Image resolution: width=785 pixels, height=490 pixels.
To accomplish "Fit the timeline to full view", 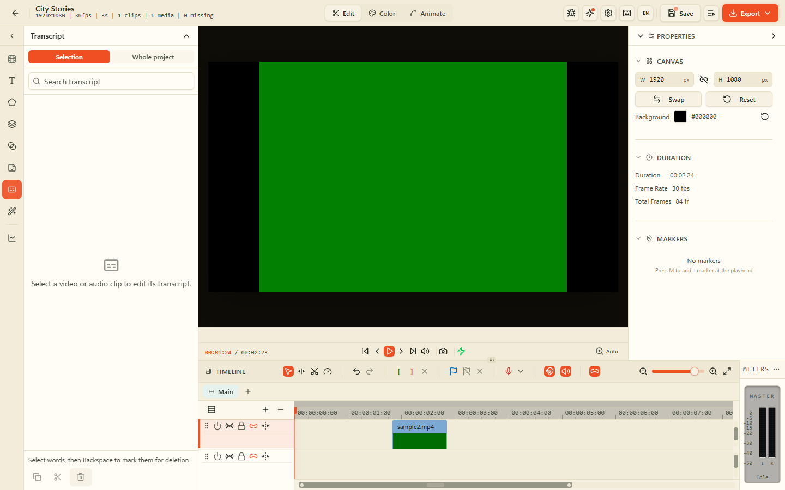I will click(727, 371).
